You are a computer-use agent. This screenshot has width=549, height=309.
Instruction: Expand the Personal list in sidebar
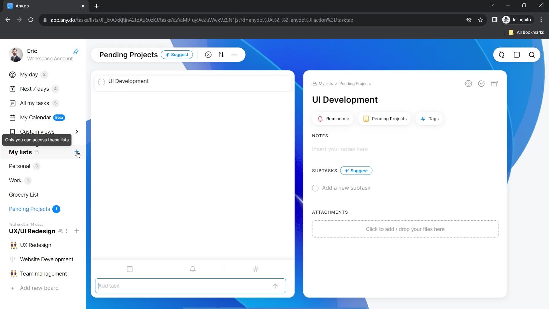19,166
